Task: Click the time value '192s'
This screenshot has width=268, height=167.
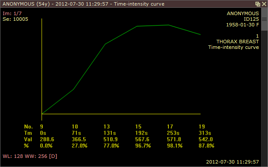Action: tap(142, 133)
